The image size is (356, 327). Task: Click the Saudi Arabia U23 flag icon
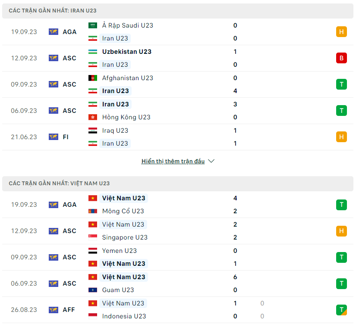pyautogui.click(x=92, y=25)
